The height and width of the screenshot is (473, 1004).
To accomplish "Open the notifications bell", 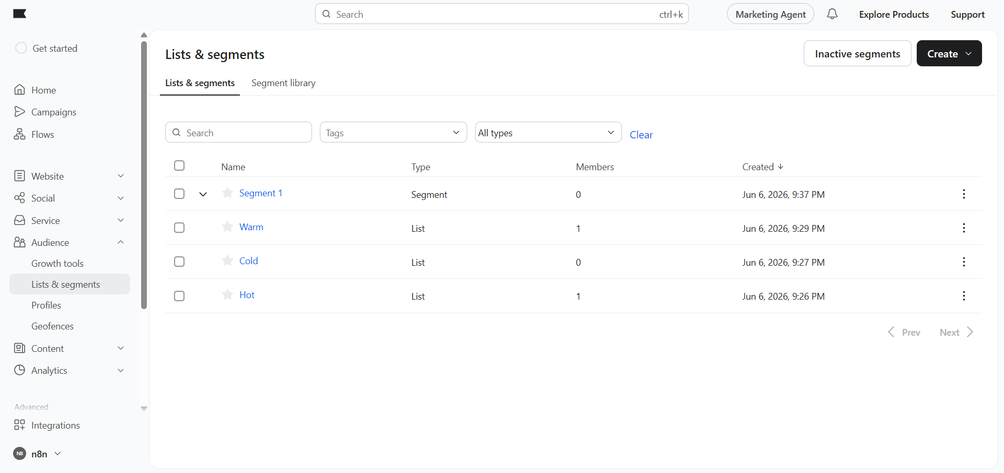I will [x=832, y=14].
